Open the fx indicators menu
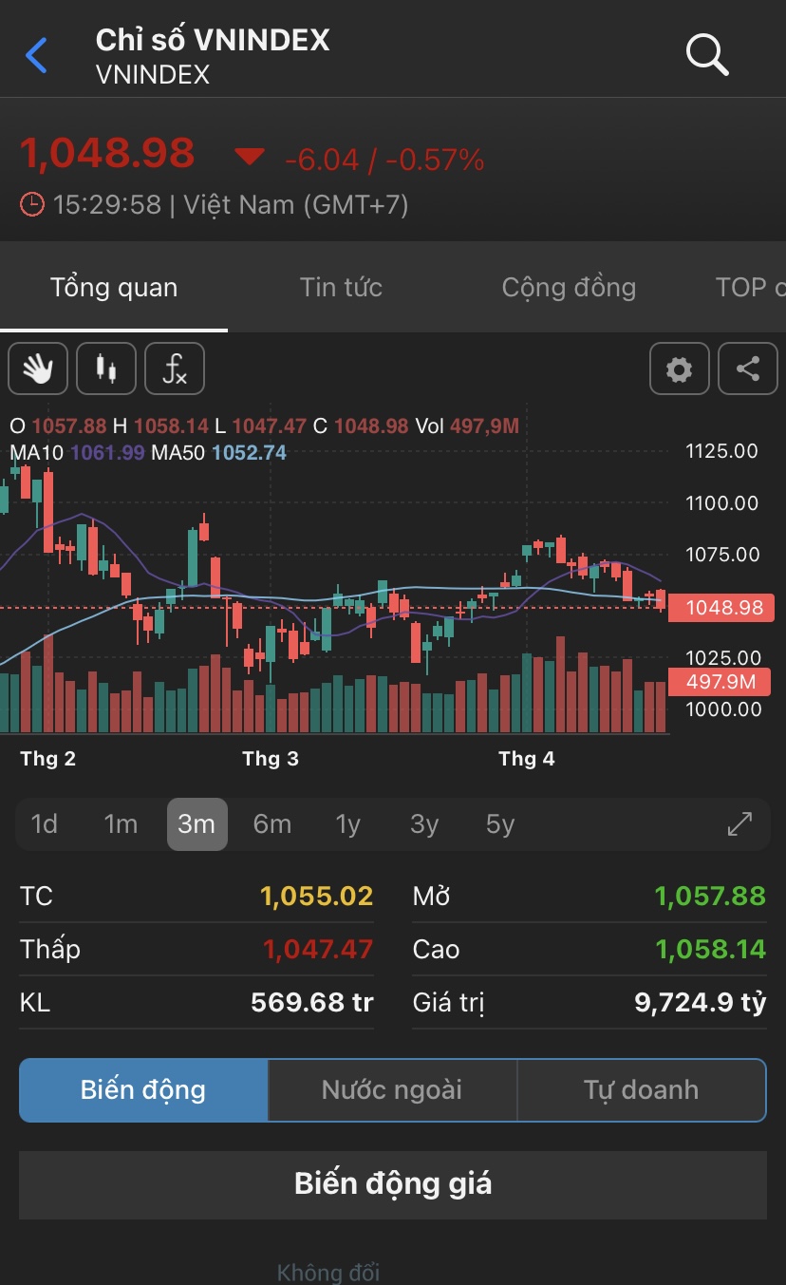Screen dimensions: 786x1285 pos(175,368)
